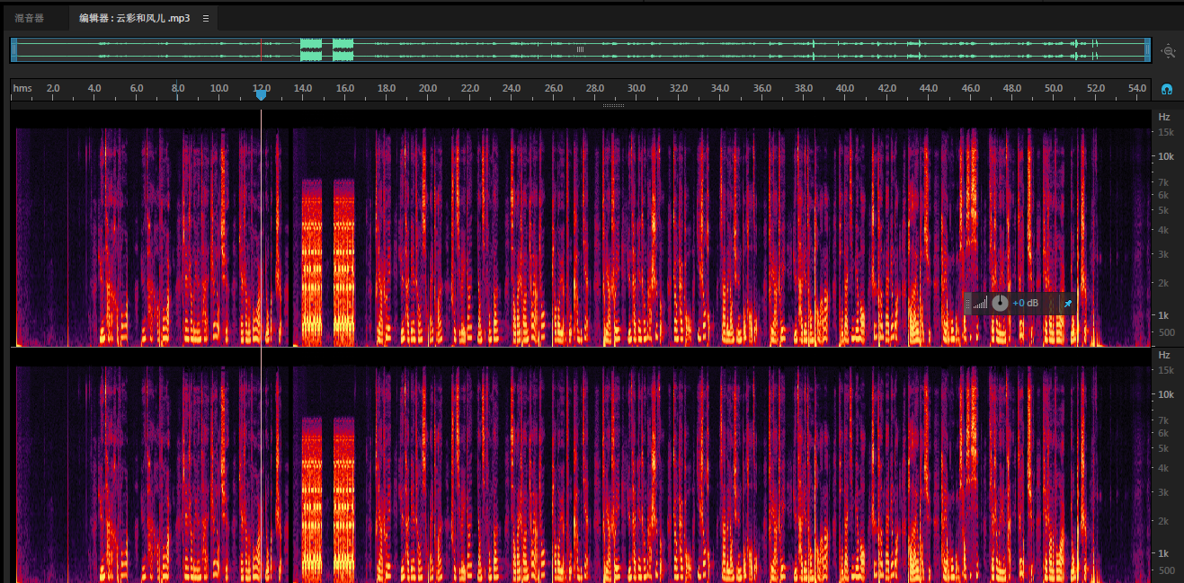Click the upper channel's Hz scale label

1164,117
